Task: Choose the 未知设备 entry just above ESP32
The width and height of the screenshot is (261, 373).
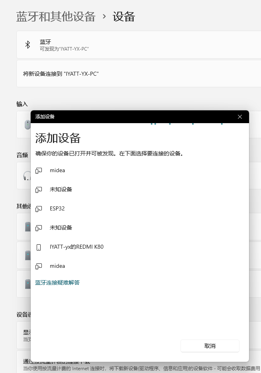Action: coord(140,189)
